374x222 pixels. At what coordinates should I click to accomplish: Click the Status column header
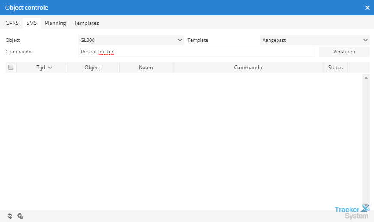[335, 68]
